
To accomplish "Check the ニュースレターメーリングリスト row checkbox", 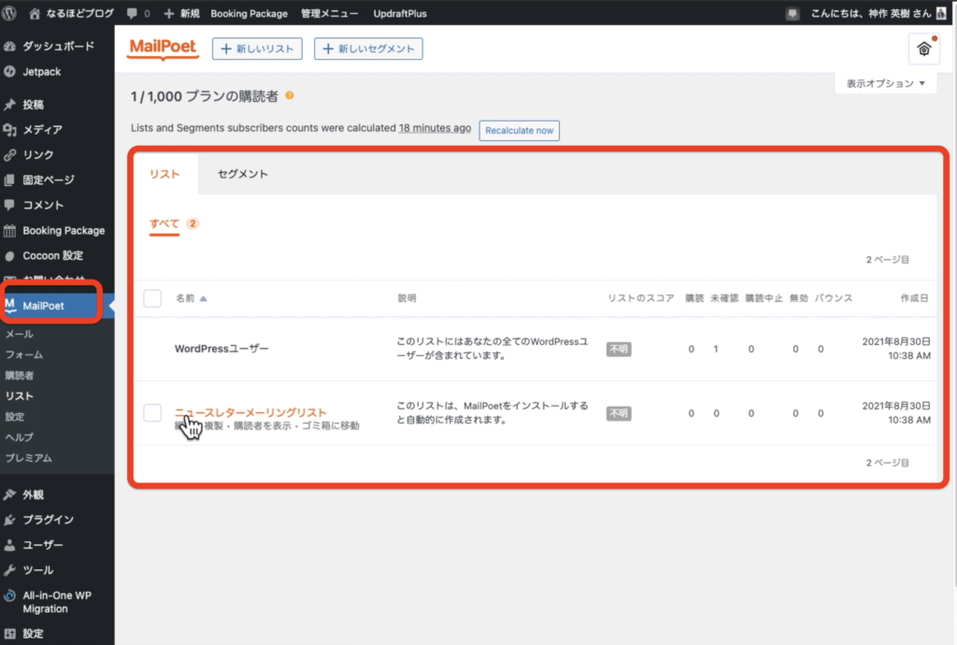I will coord(152,412).
